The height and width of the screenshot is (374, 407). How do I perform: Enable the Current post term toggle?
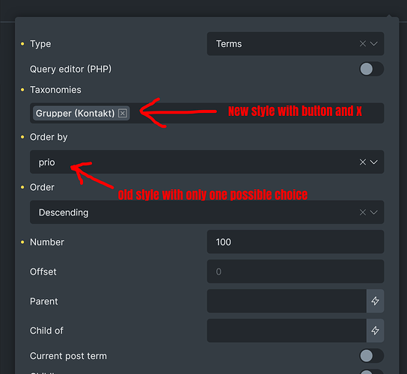[x=371, y=355]
